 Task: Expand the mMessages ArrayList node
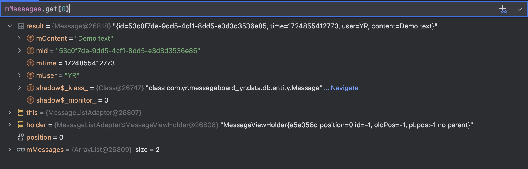[10, 150]
